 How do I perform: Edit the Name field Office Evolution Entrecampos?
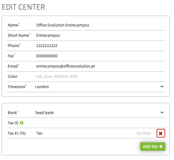100,25
